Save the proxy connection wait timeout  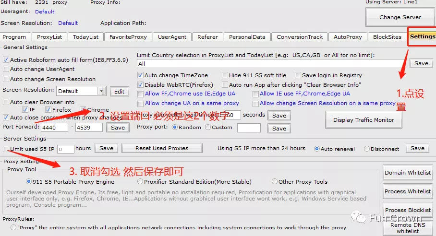pyautogui.click(x=279, y=116)
